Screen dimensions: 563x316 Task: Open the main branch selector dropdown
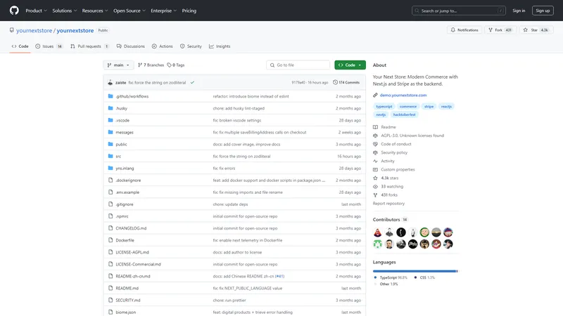pyautogui.click(x=118, y=65)
